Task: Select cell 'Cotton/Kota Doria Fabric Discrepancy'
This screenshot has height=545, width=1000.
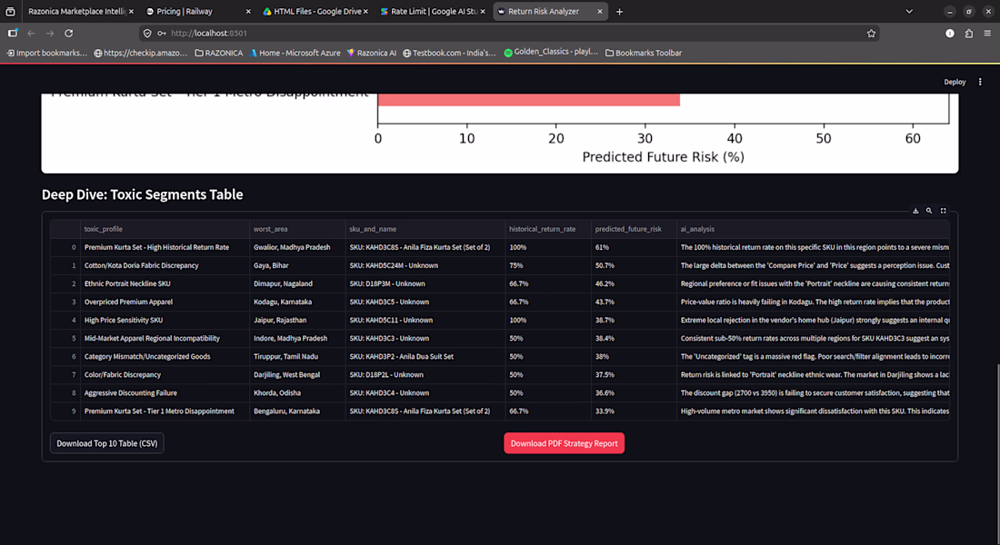Action: coord(165,266)
